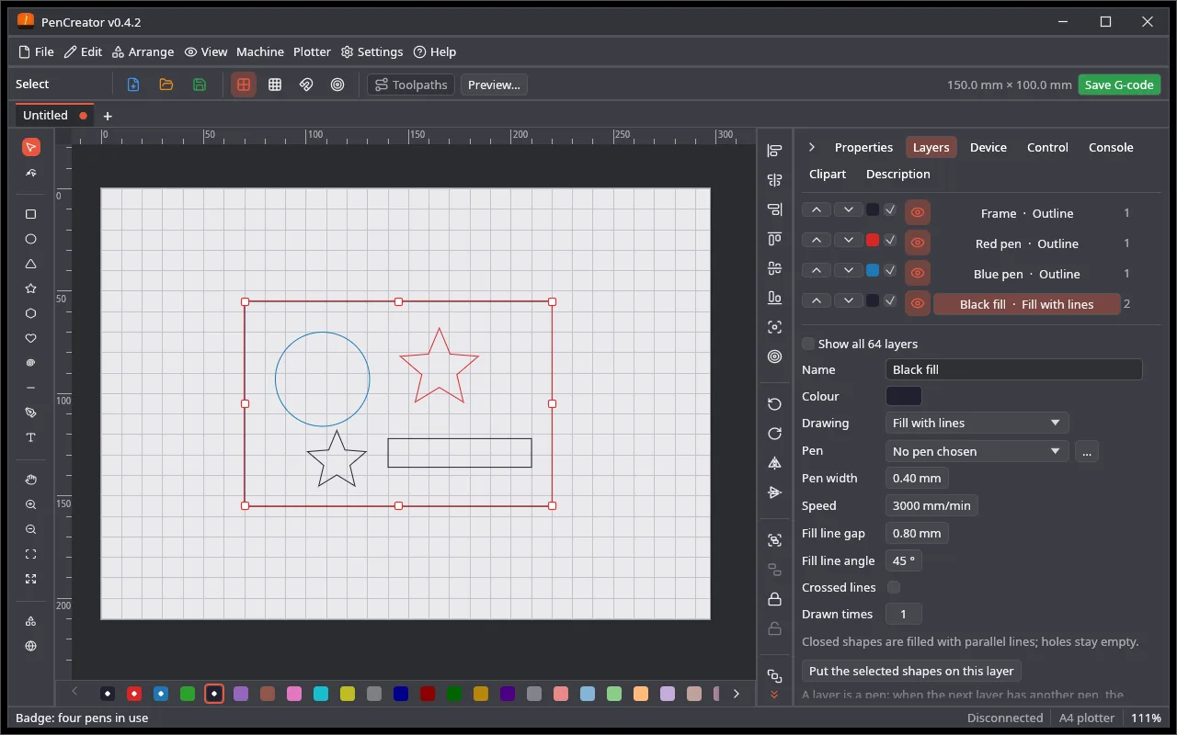Select the Text tool
Viewport: 1177px width, 735px height.
30,437
